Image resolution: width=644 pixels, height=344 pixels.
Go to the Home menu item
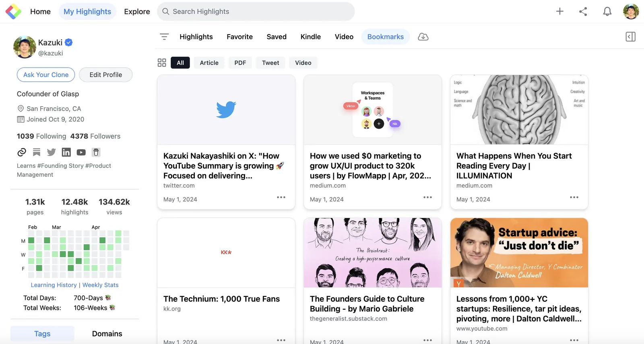tap(40, 12)
